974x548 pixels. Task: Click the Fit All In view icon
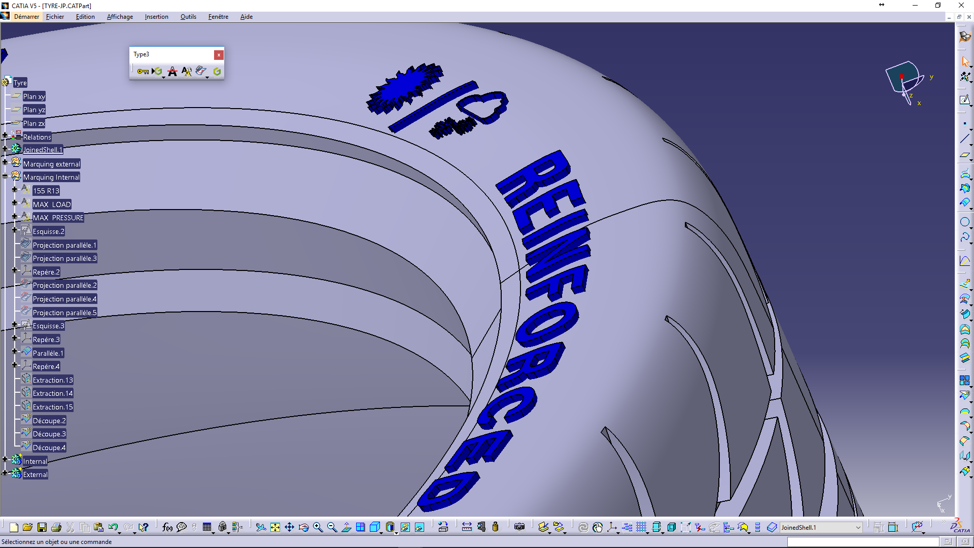click(275, 527)
